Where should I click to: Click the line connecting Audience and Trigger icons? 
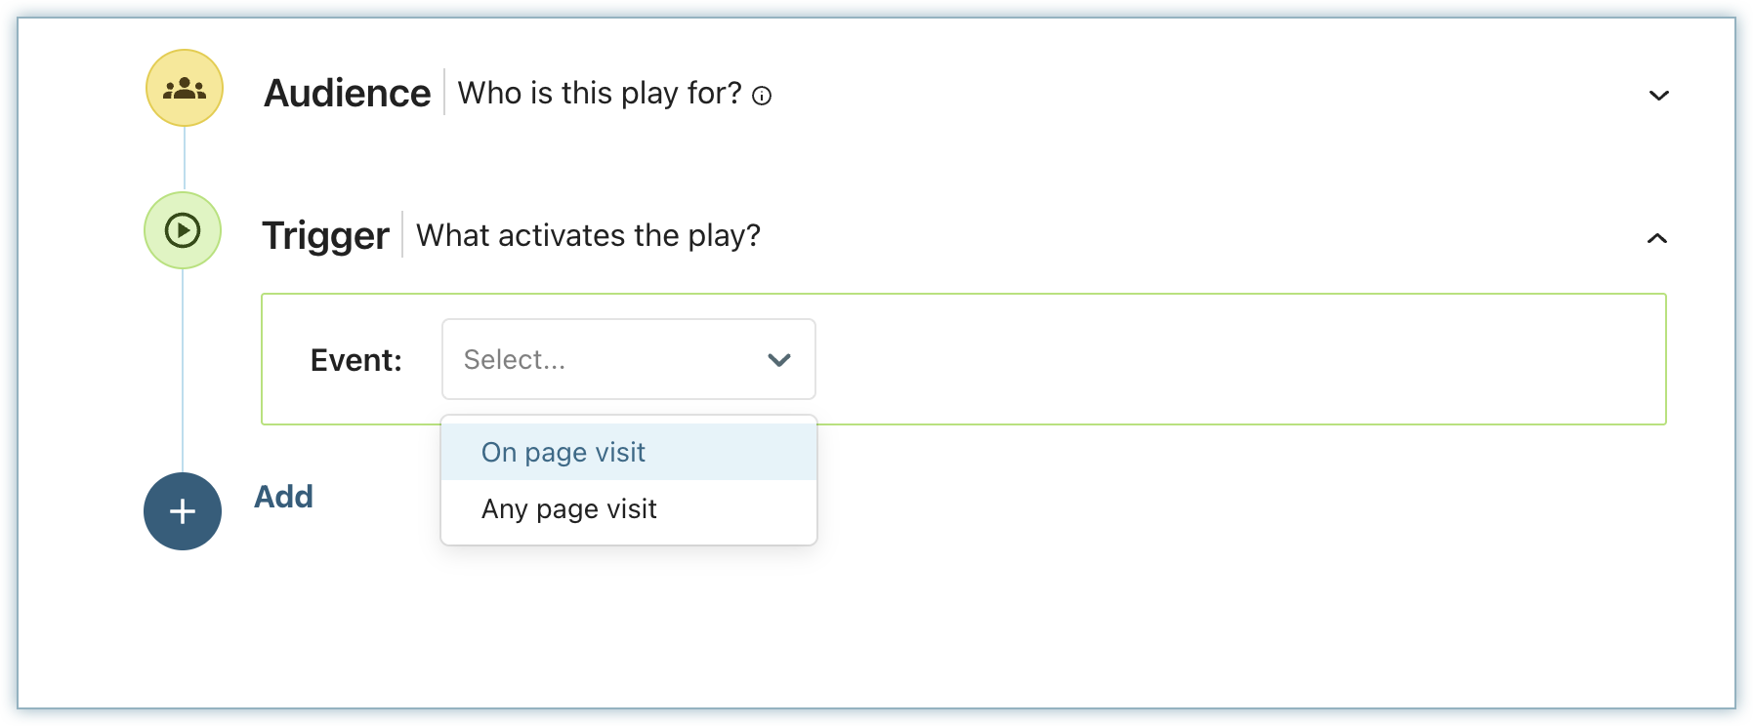(185, 159)
